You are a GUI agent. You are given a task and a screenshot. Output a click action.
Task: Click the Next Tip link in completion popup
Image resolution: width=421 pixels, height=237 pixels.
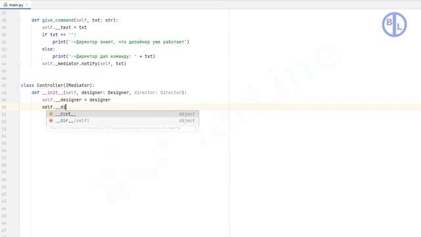[174, 128]
